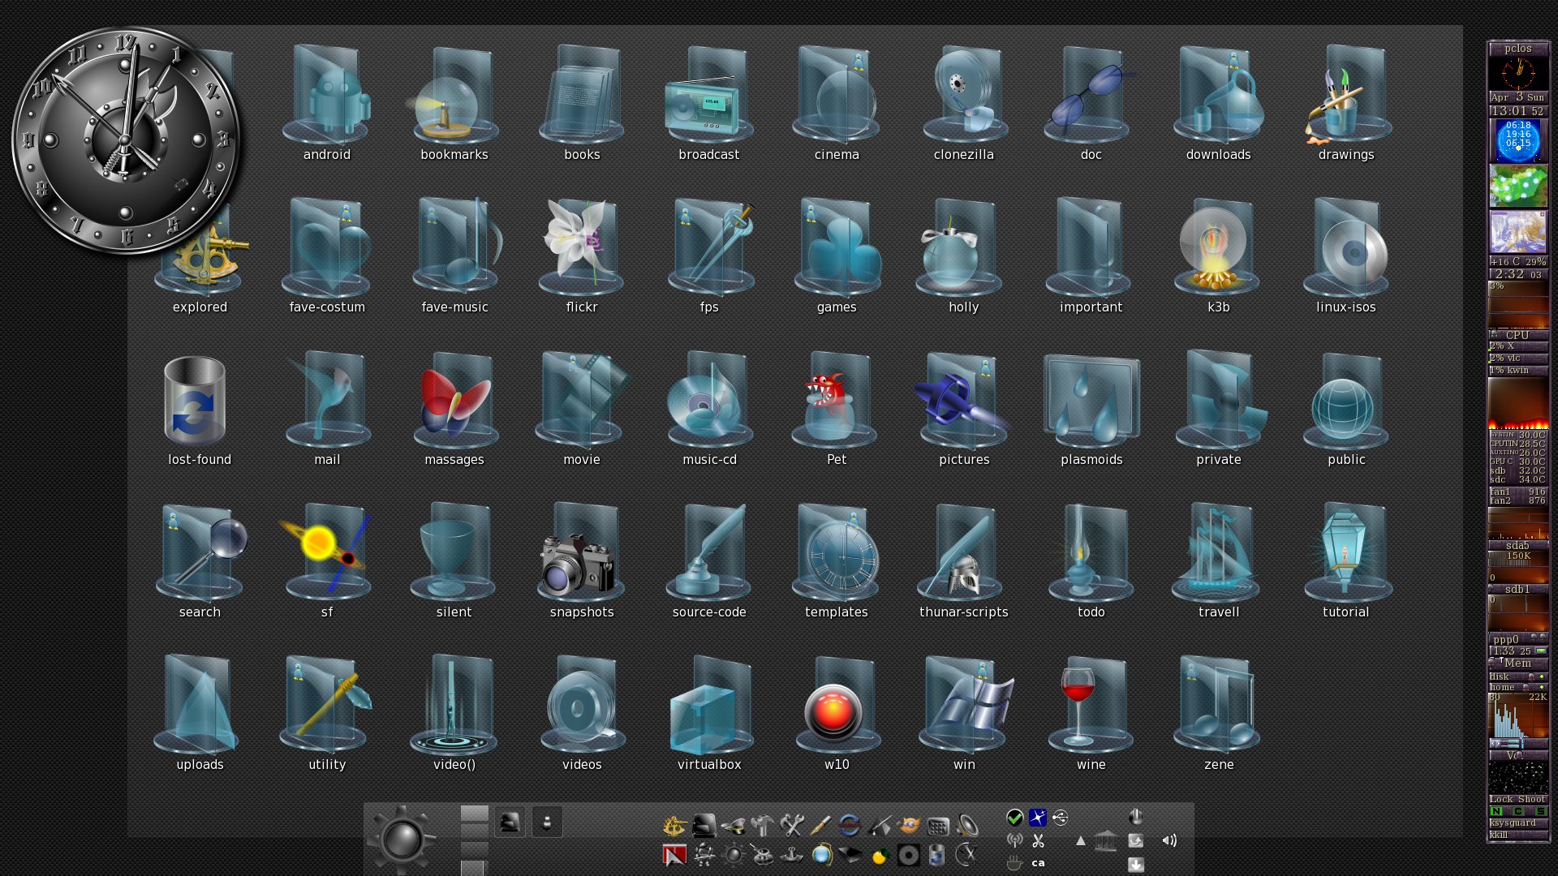Click the crossed wrench and screwdriver launcher
Viewport: 1558px width, 876px height.
(x=791, y=826)
